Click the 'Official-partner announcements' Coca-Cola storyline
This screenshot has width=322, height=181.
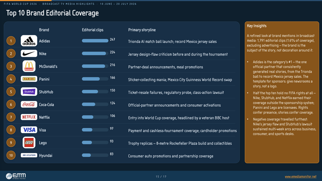174,105
